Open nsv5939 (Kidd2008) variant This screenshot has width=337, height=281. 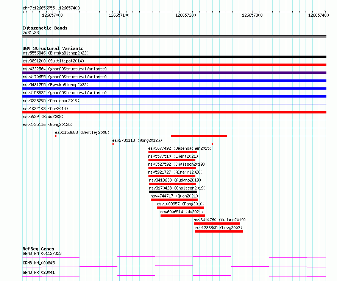tap(43, 116)
